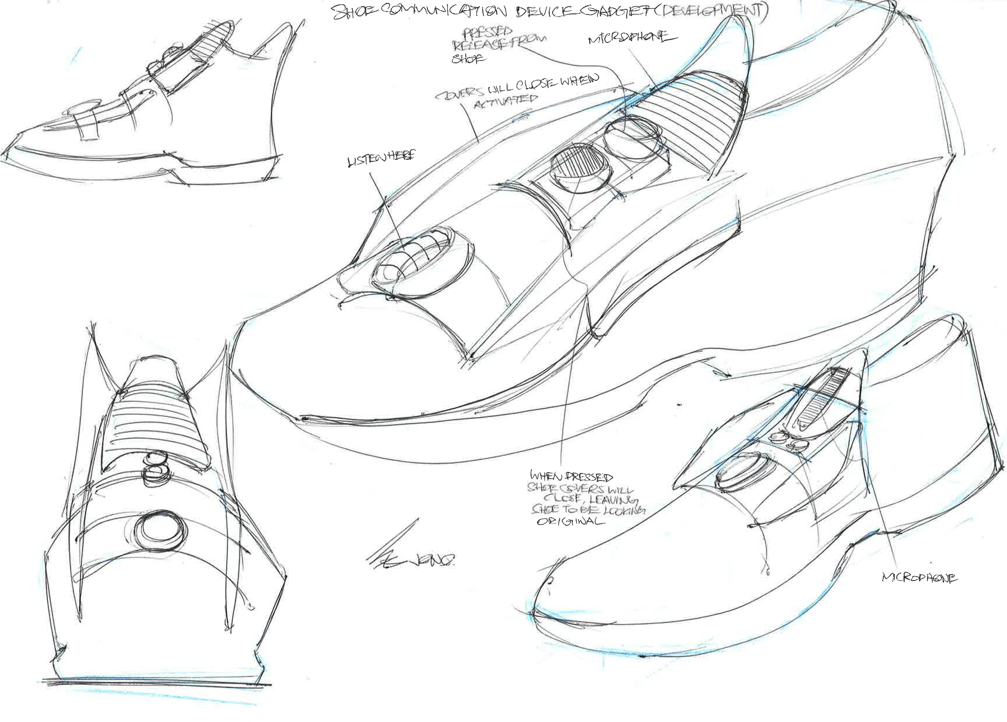Screen dimensions: 1007x722
Task: Click the round button on front-view shoe
Action: coord(160,531)
